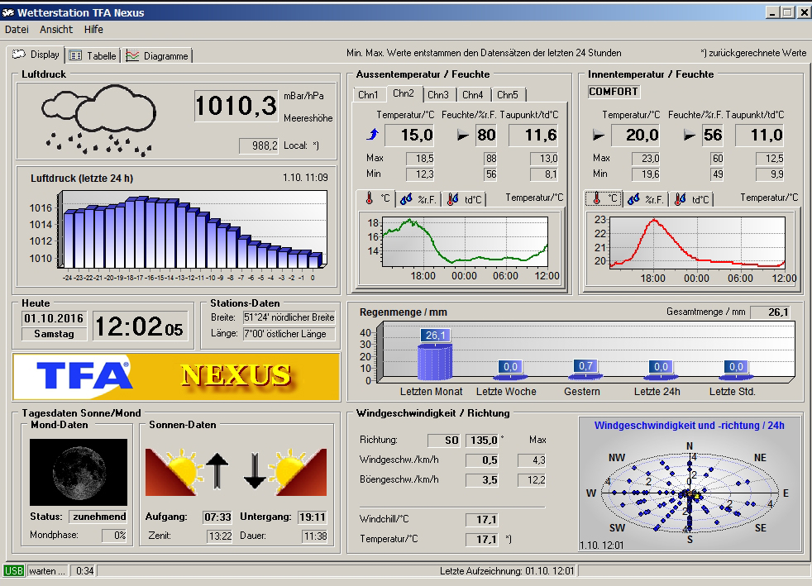This screenshot has height=586, width=812.
Task: Click the indoor temperature trend arrow
Action: click(599, 136)
